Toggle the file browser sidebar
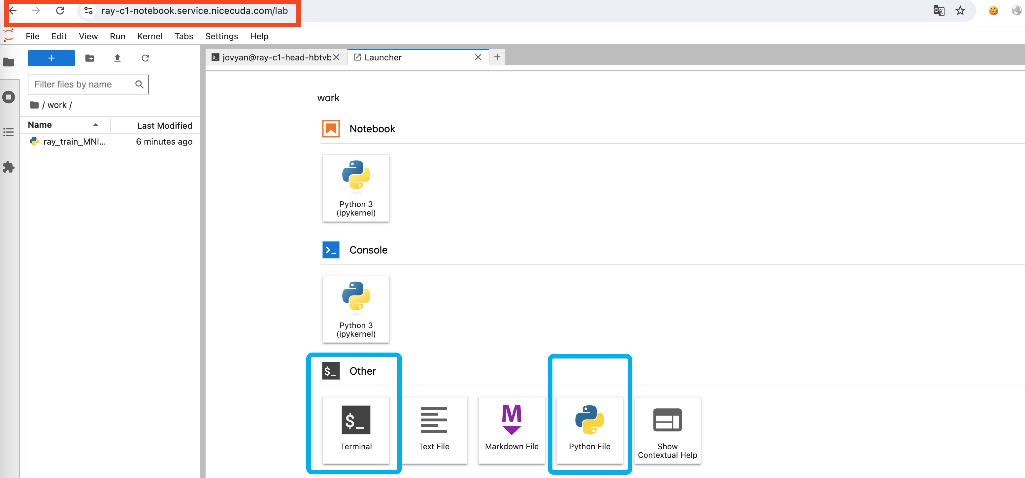The width and height of the screenshot is (1025, 478). pyautogui.click(x=9, y=62)
